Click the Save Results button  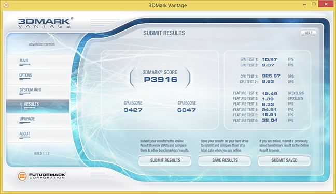225,160
